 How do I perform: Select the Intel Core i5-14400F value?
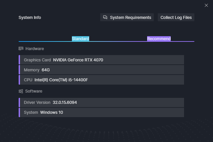[x=61, y=80]
